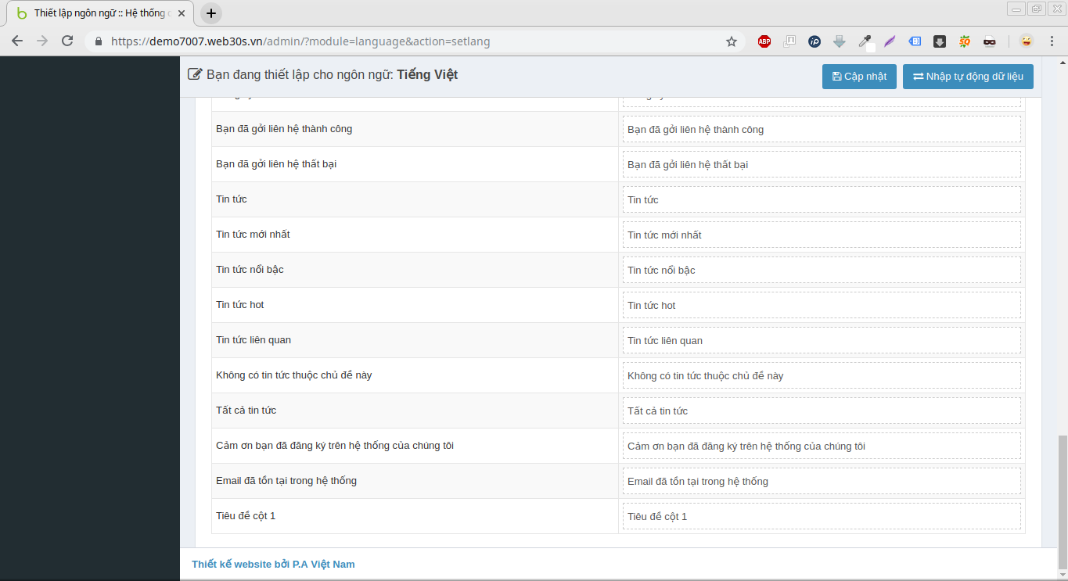
Task: Edit the Tin tức hot field
Action: (822, 305)
